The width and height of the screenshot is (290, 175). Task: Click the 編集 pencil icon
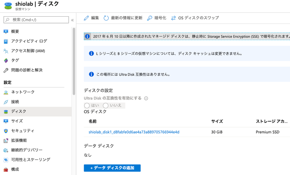87,18
